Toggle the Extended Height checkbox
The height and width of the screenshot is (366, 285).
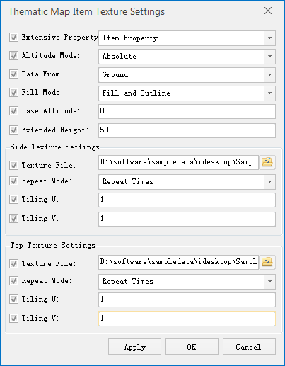pyautogui.click(x=13, y=130)
